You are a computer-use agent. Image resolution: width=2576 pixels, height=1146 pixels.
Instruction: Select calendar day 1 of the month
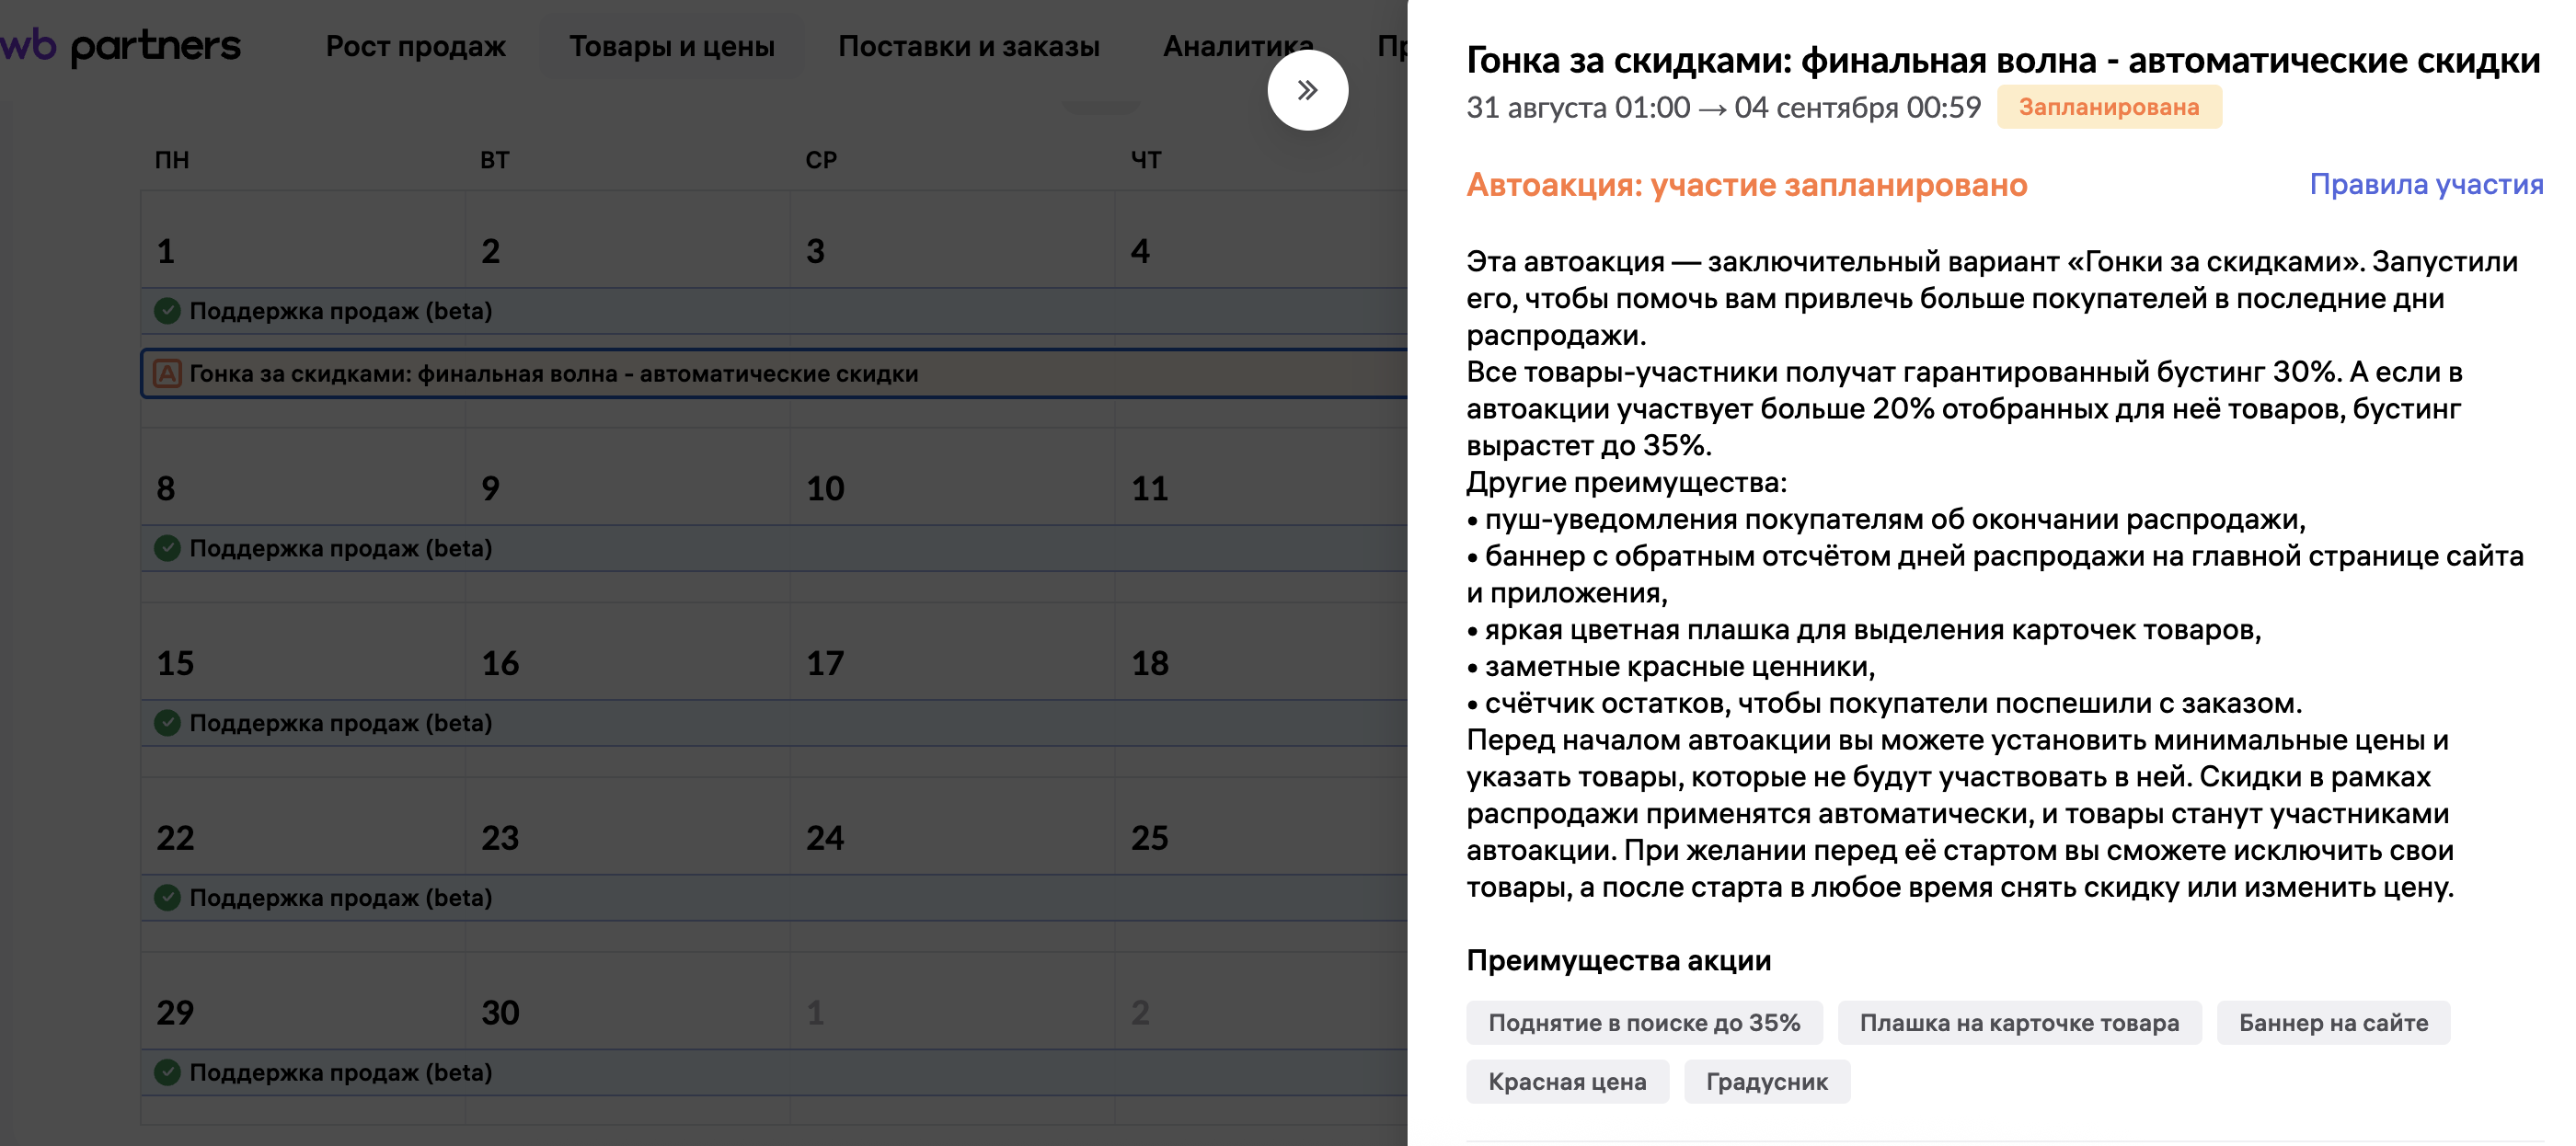166,251
